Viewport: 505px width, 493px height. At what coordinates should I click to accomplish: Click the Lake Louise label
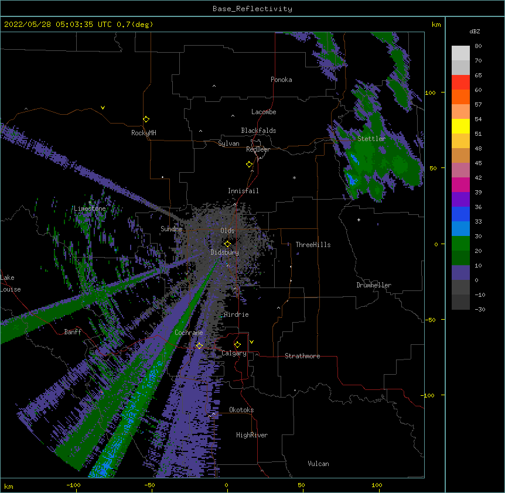coord(11,283)
